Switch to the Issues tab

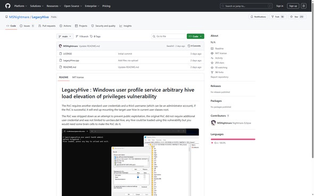(27, 26)
